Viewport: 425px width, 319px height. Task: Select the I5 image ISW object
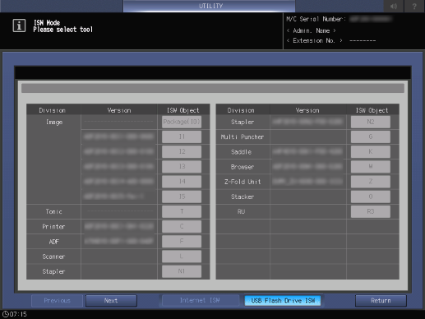coord(182,196)
